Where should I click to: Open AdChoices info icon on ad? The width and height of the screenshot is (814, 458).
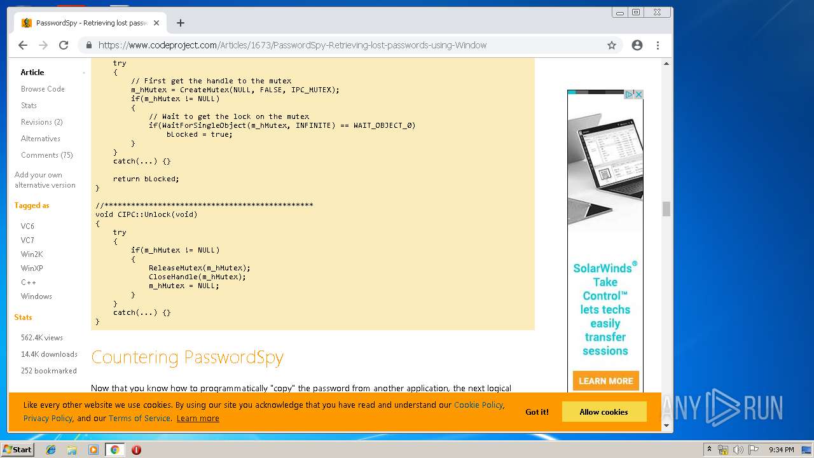(630, 94)
